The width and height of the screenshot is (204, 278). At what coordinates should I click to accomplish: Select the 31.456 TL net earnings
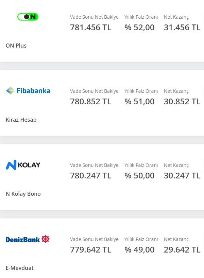click(182, 28)
